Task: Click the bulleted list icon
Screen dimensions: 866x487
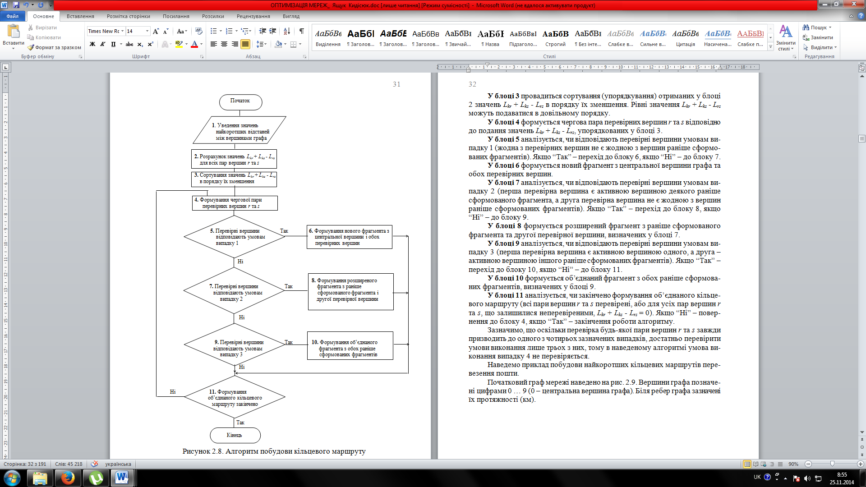Action: coord(213,31)
